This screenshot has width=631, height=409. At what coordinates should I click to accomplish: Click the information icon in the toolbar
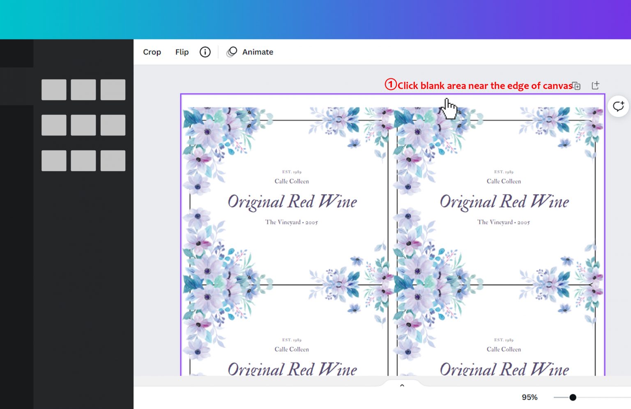tap(205, 52)
